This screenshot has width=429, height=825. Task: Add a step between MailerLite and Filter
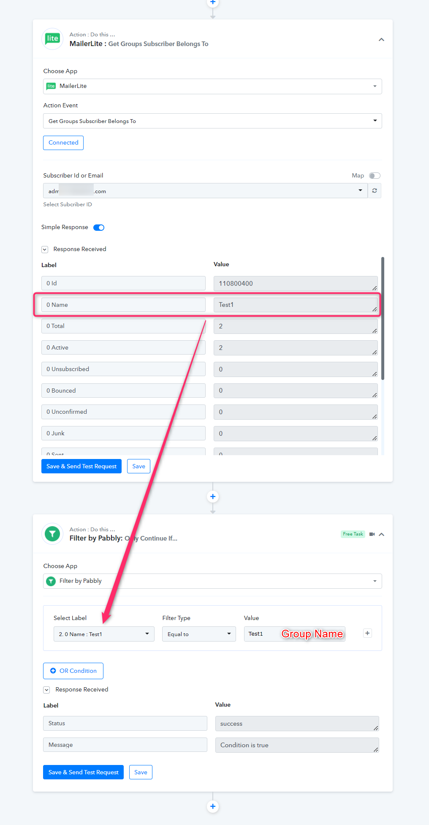click(x=213, y=497)
